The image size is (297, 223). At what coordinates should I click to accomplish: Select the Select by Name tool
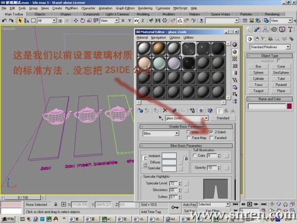coord(27,20)
